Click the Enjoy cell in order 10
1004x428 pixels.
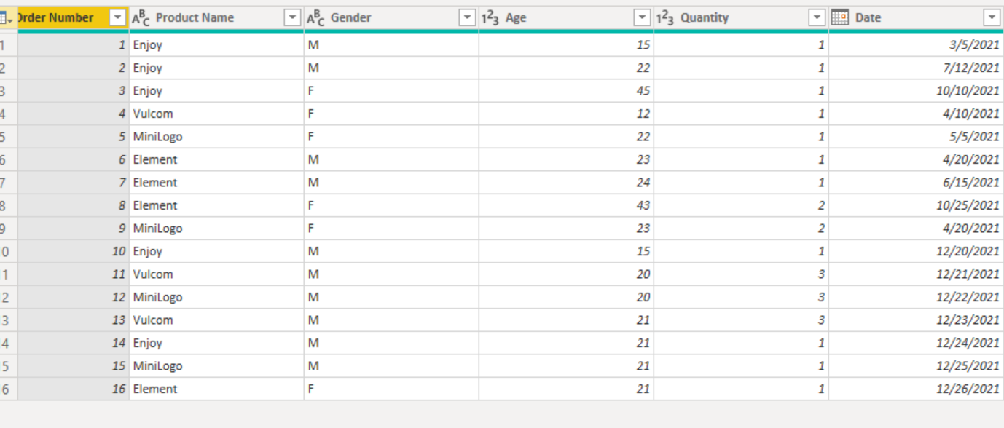tap(216, 251)
